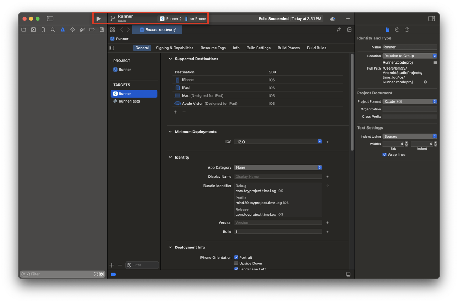Click the editor options swap arrows icon
This screenshot has width=458, height=303.
339,30
